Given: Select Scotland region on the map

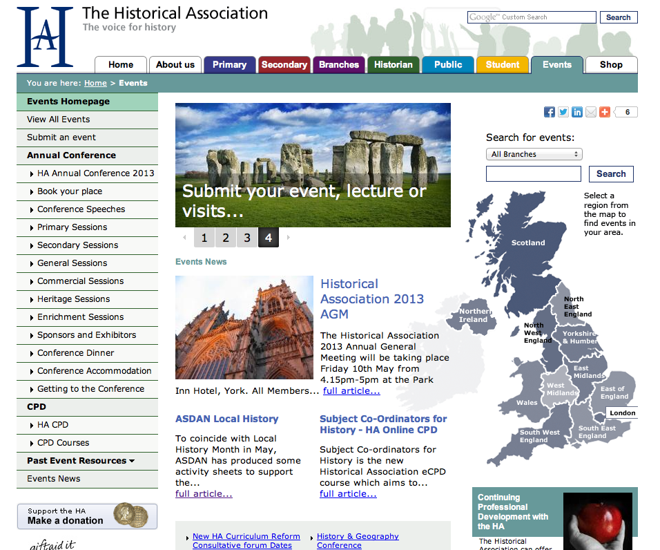Looking at the screenshot, I should [x=527, y=243].
